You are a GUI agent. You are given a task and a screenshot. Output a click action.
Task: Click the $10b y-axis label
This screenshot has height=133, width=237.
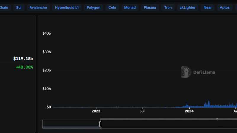click(47, 89)
